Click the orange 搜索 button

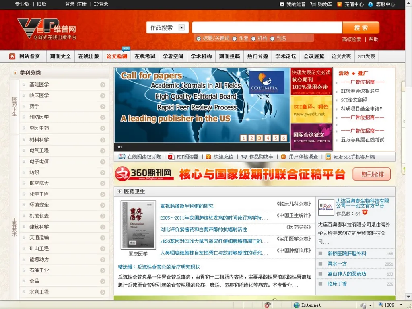click(x=361, y=28)
